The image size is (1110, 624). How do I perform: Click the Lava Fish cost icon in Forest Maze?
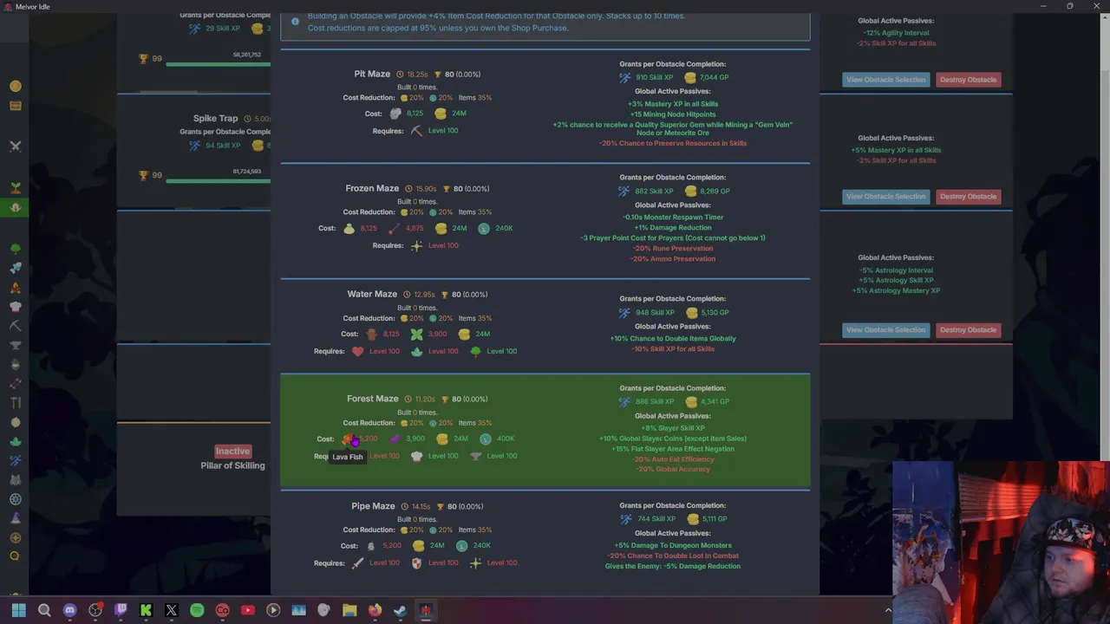349,439
